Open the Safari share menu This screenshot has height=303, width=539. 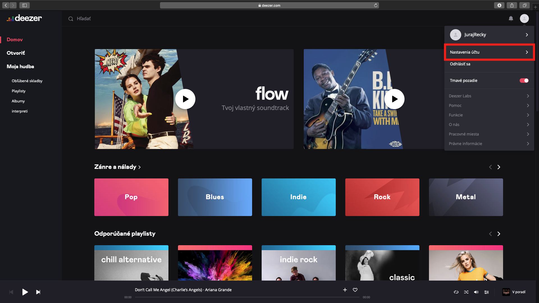tap(512, 5)
